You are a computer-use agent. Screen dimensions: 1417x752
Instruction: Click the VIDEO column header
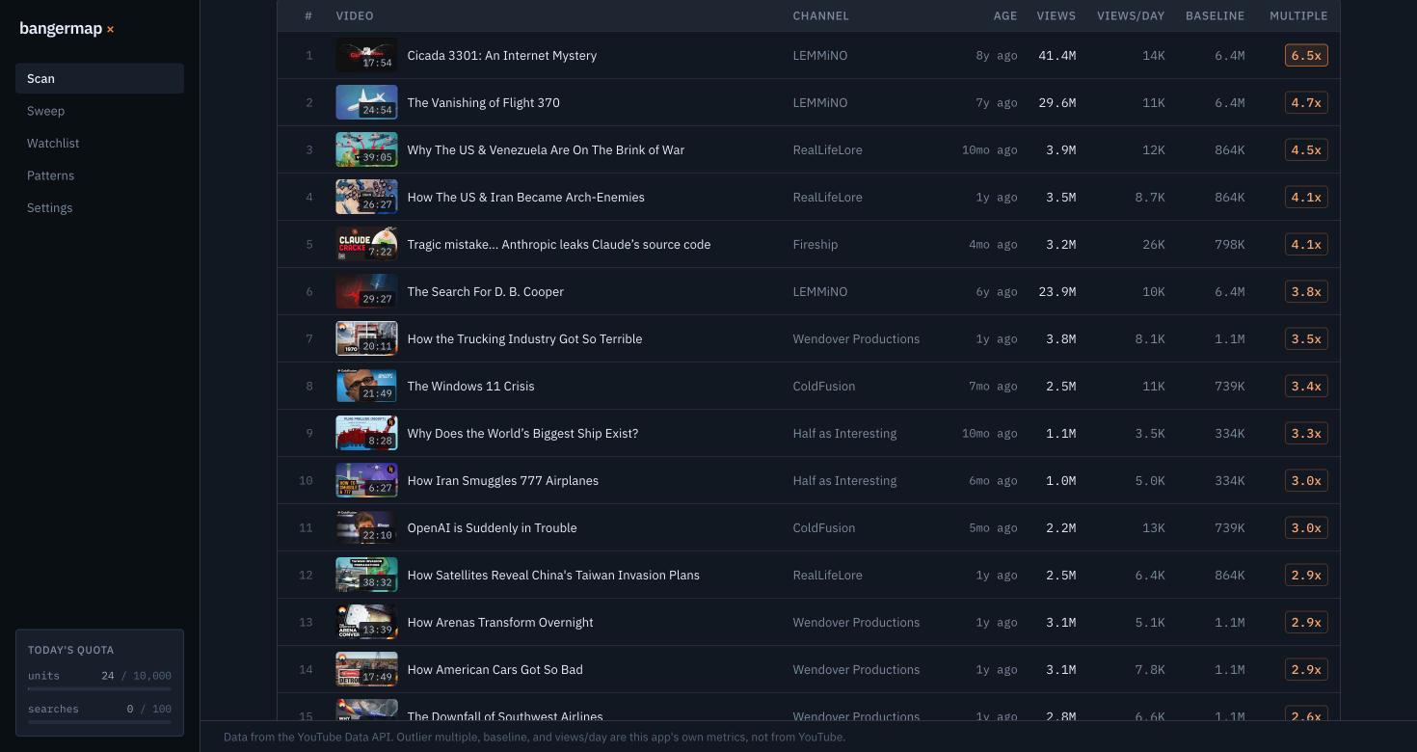tap(355, 15)
